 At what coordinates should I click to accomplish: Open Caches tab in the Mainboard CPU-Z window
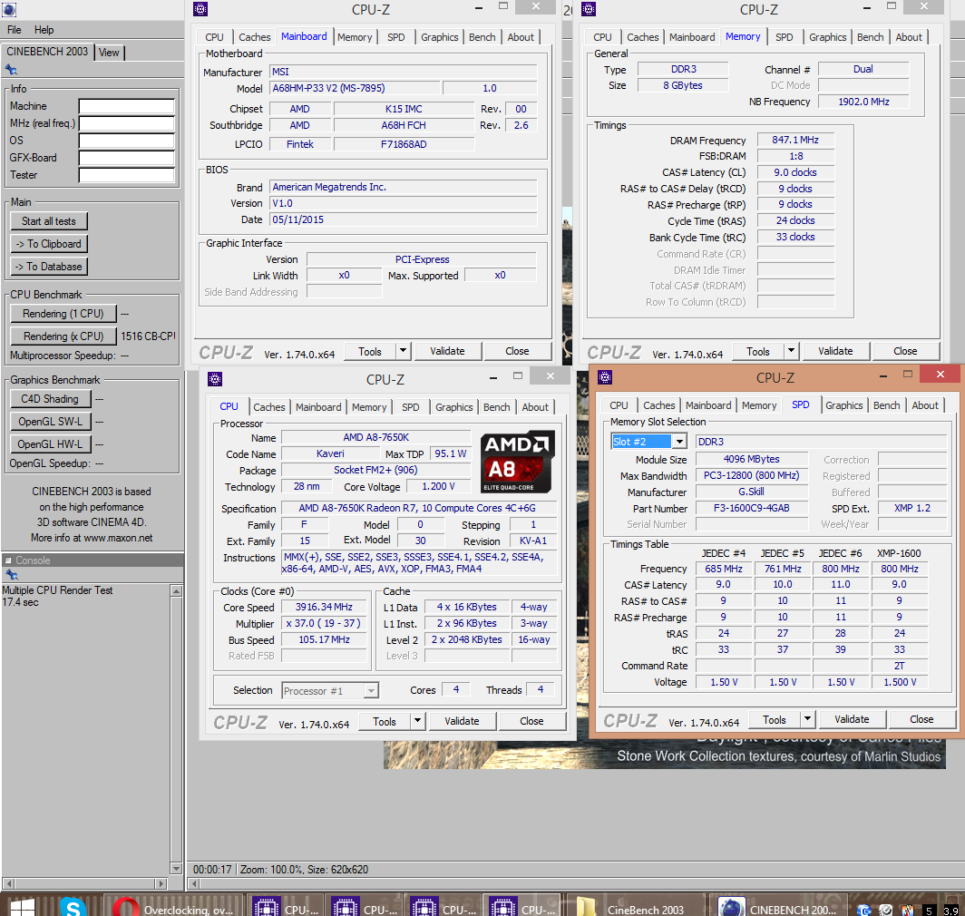(254, 37)
